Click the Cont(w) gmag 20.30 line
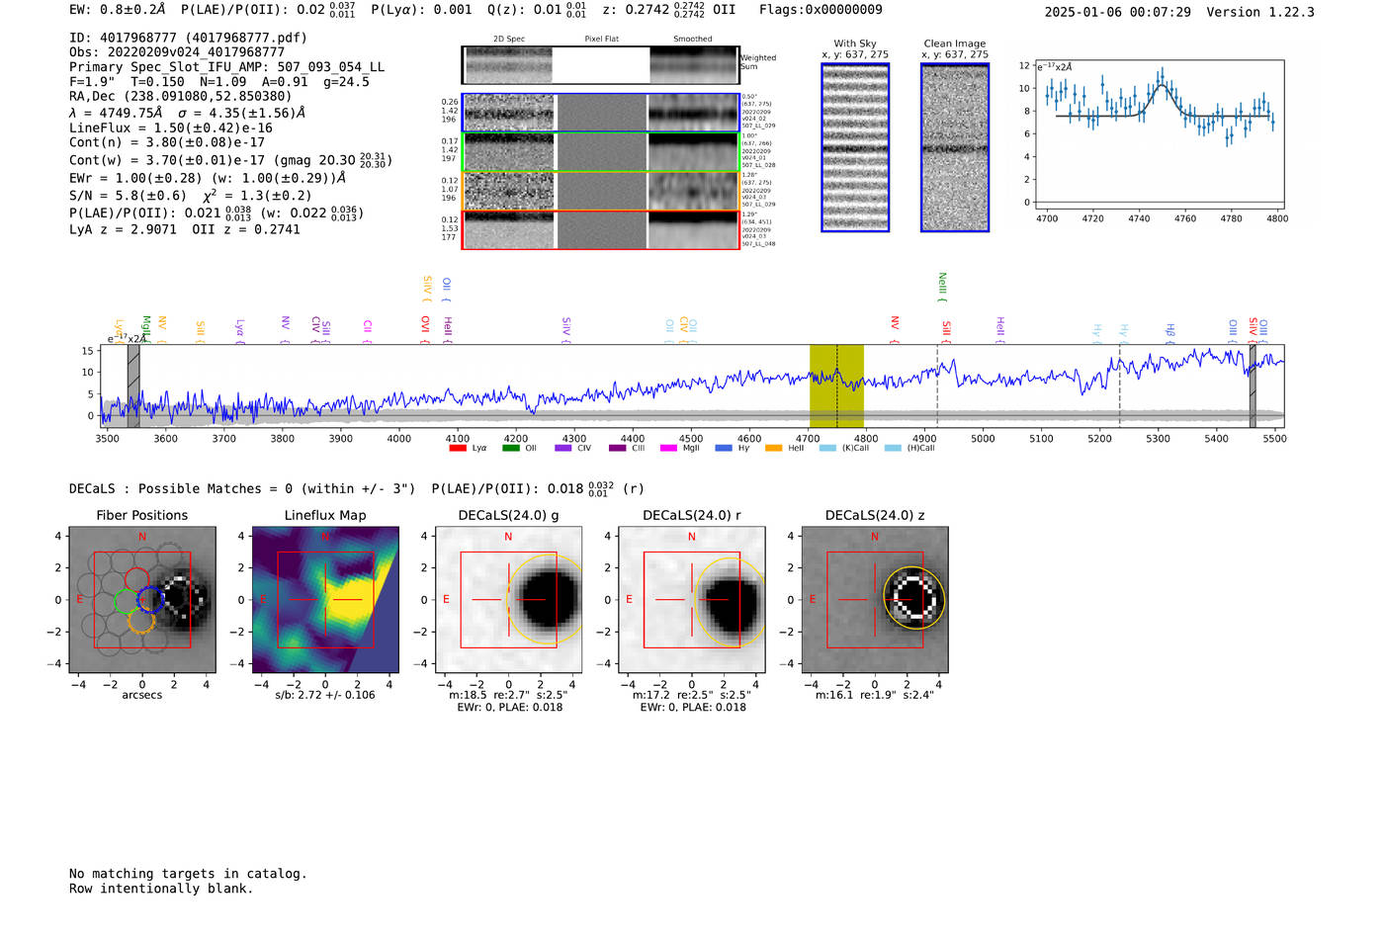 (230, 159)
